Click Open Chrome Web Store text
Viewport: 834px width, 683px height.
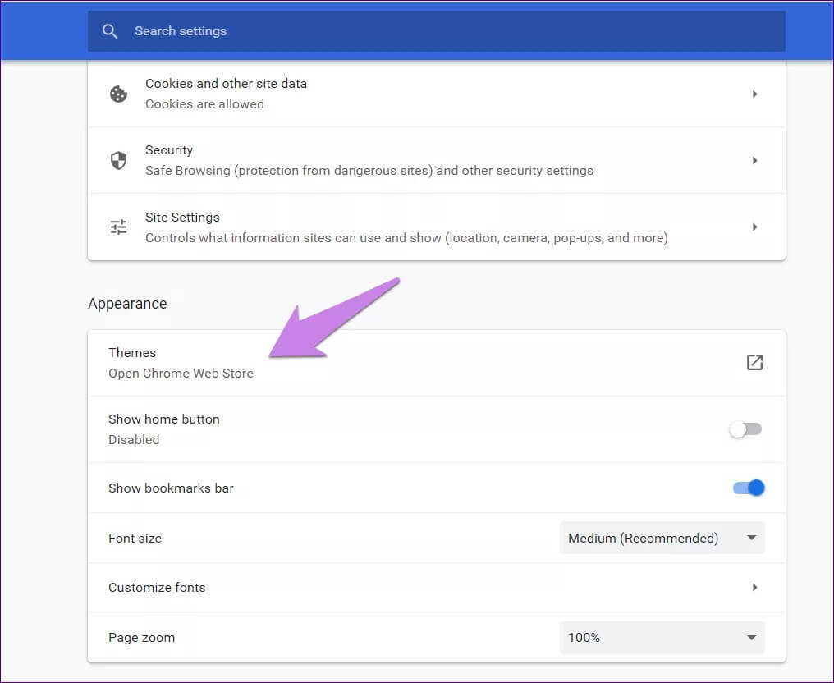click(181, 373)
